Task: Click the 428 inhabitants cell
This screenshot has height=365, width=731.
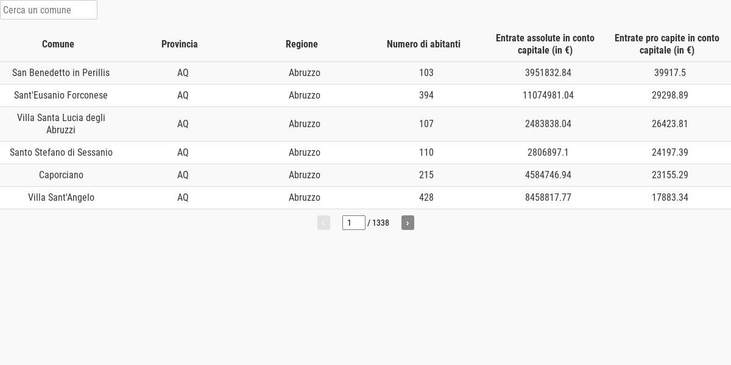Action: 426,198
